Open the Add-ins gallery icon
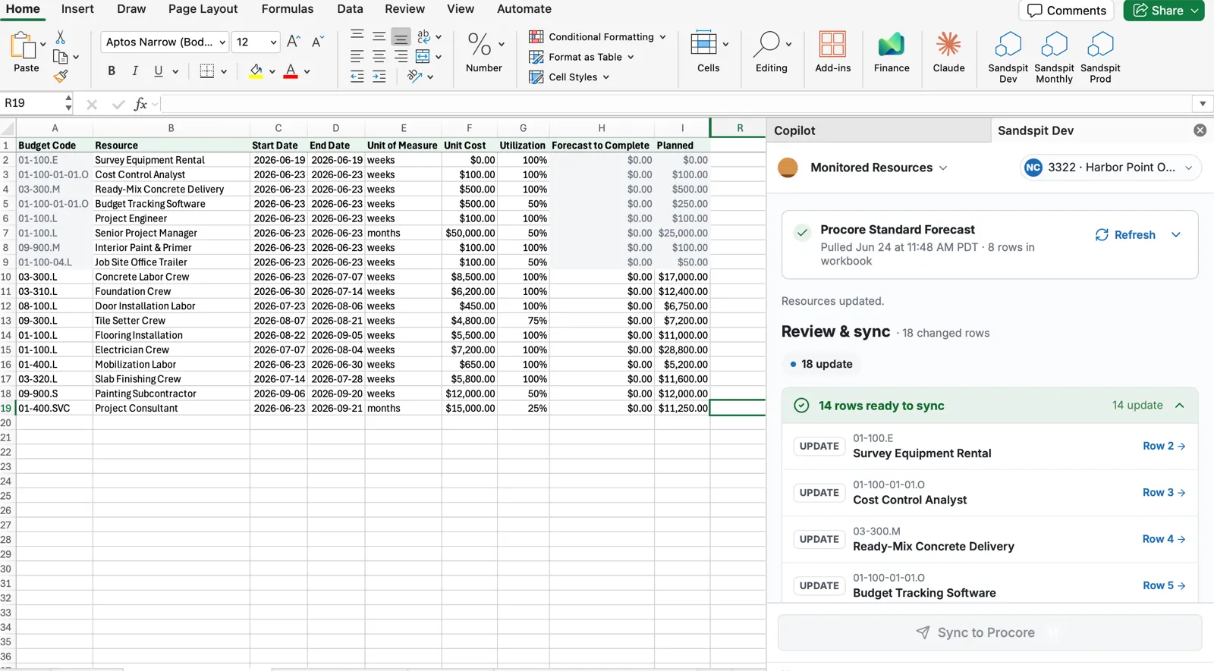 [x=832, y=45]
